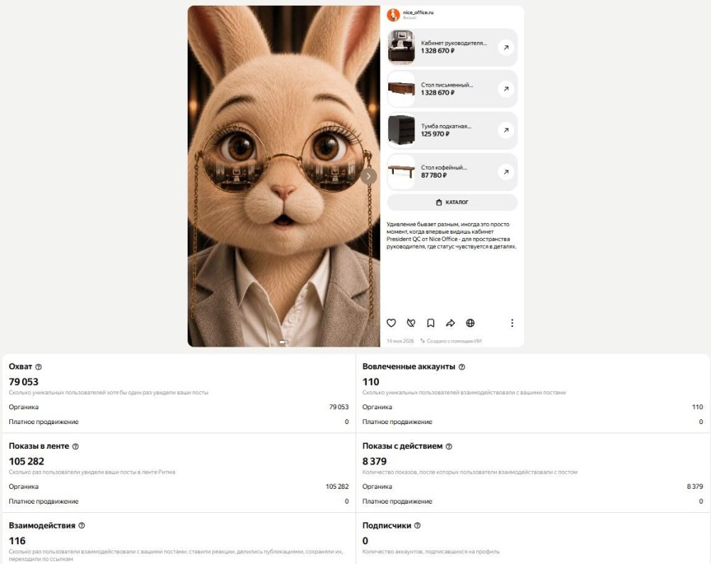Open help icon next to Охват
This screenshot has width=711, height=564.
point(38,367)
